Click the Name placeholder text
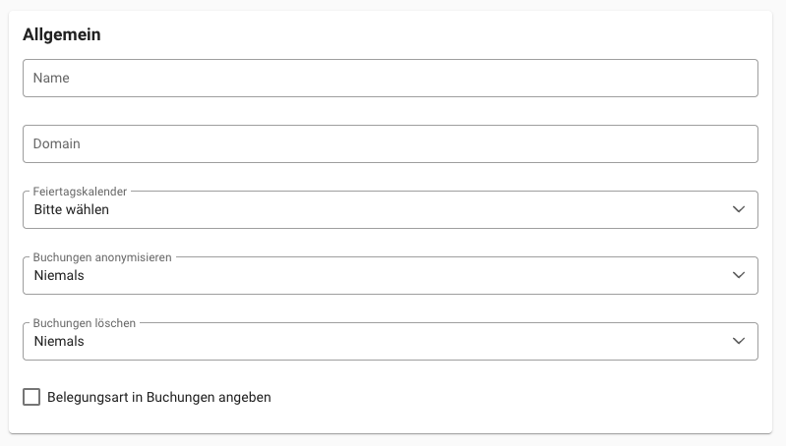The image size is (786, 446). point(50,79)
